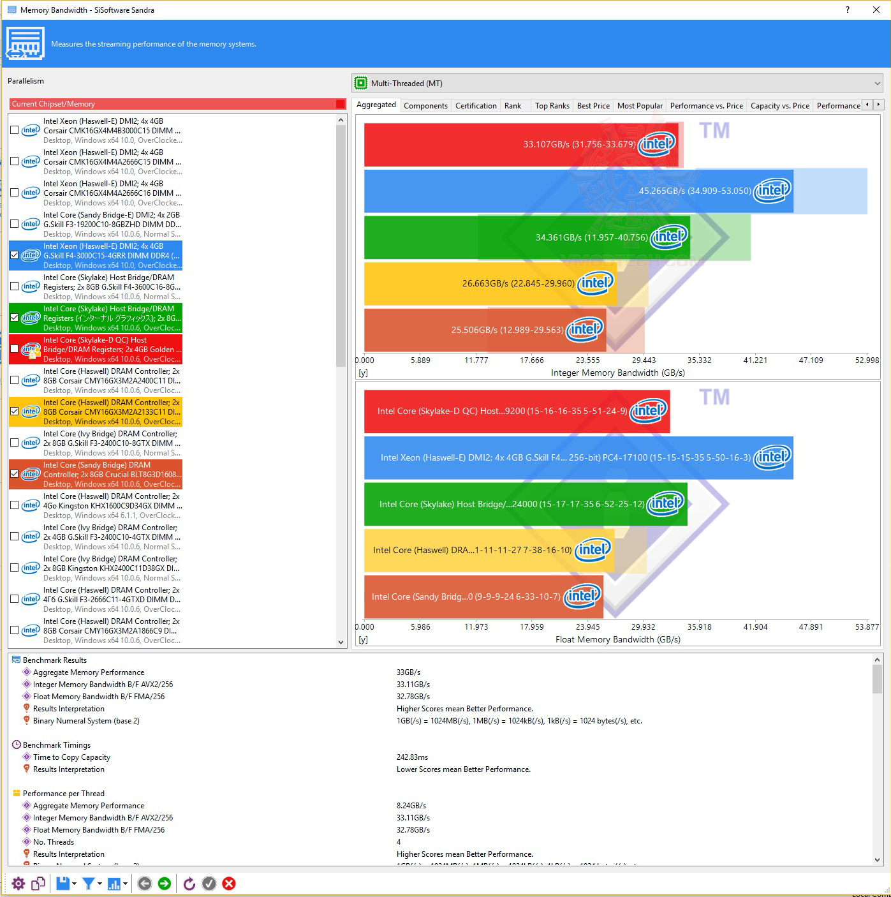The width and height of the screenshot is (891, 897).
Task: Click the yellow Performance per Thread icon
Action: tap(17, 793)
